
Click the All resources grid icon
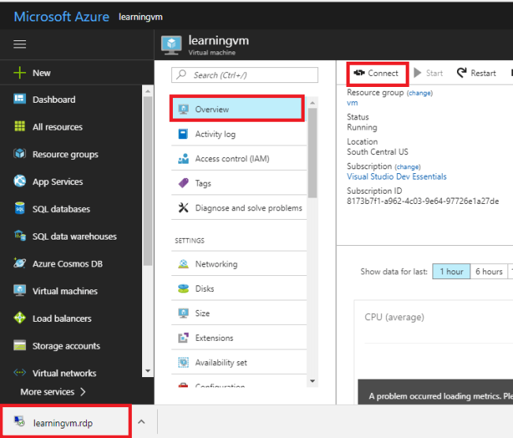(20, 126)
